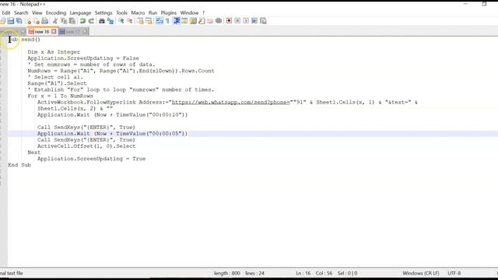This screenshot has height=280, width=498.
Task: Open the Search menu
Action: 21,12
